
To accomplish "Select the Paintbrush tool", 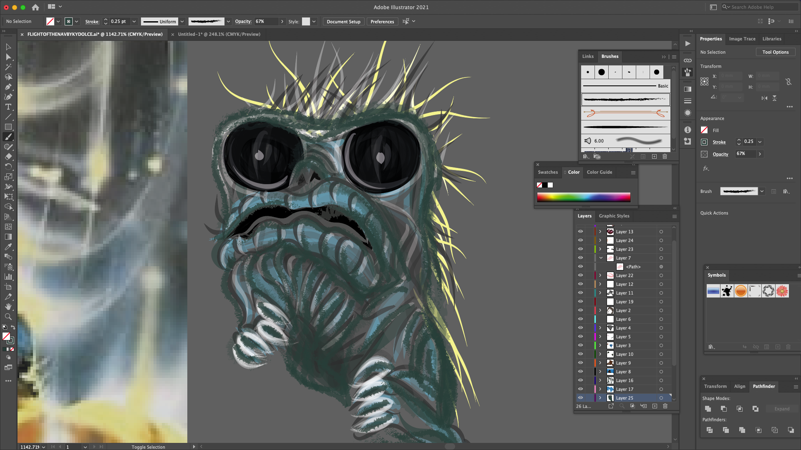I will click(8, 137).
